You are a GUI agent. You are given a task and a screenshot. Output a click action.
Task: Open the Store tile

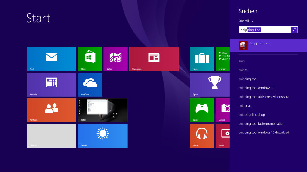(x=90, y=59)
